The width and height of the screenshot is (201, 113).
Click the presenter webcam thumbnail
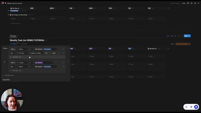pos(12,100)
